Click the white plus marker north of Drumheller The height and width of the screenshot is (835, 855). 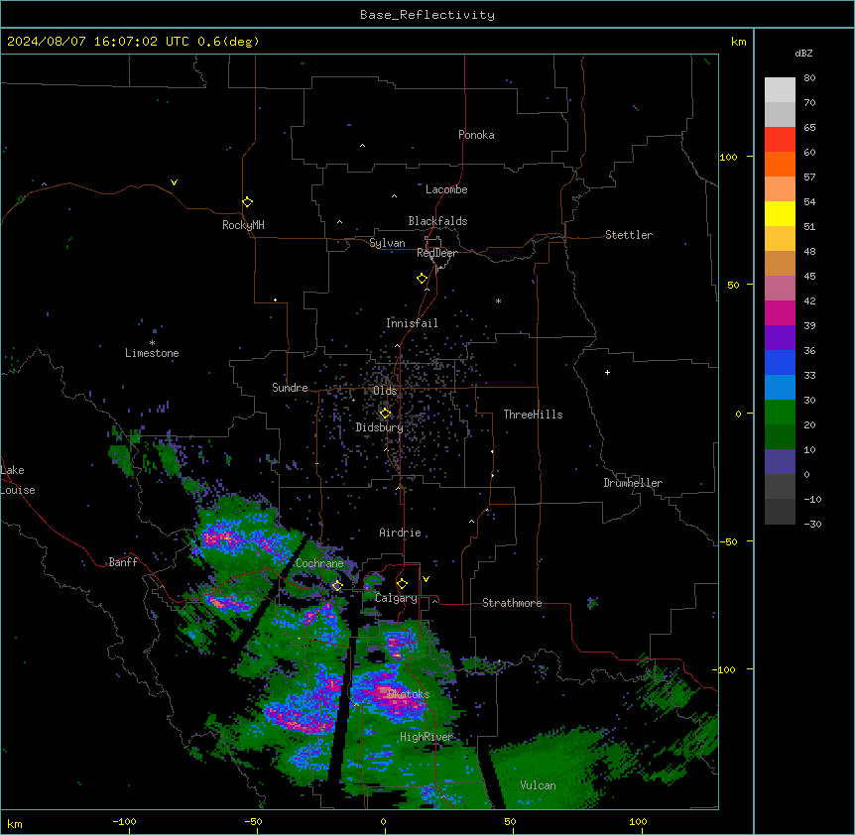(x=607, y=372)
